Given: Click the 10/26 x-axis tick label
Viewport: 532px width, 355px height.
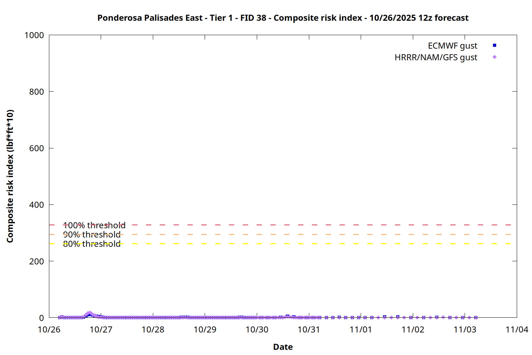Looking at the screenshot, I should tap(49, 329).
